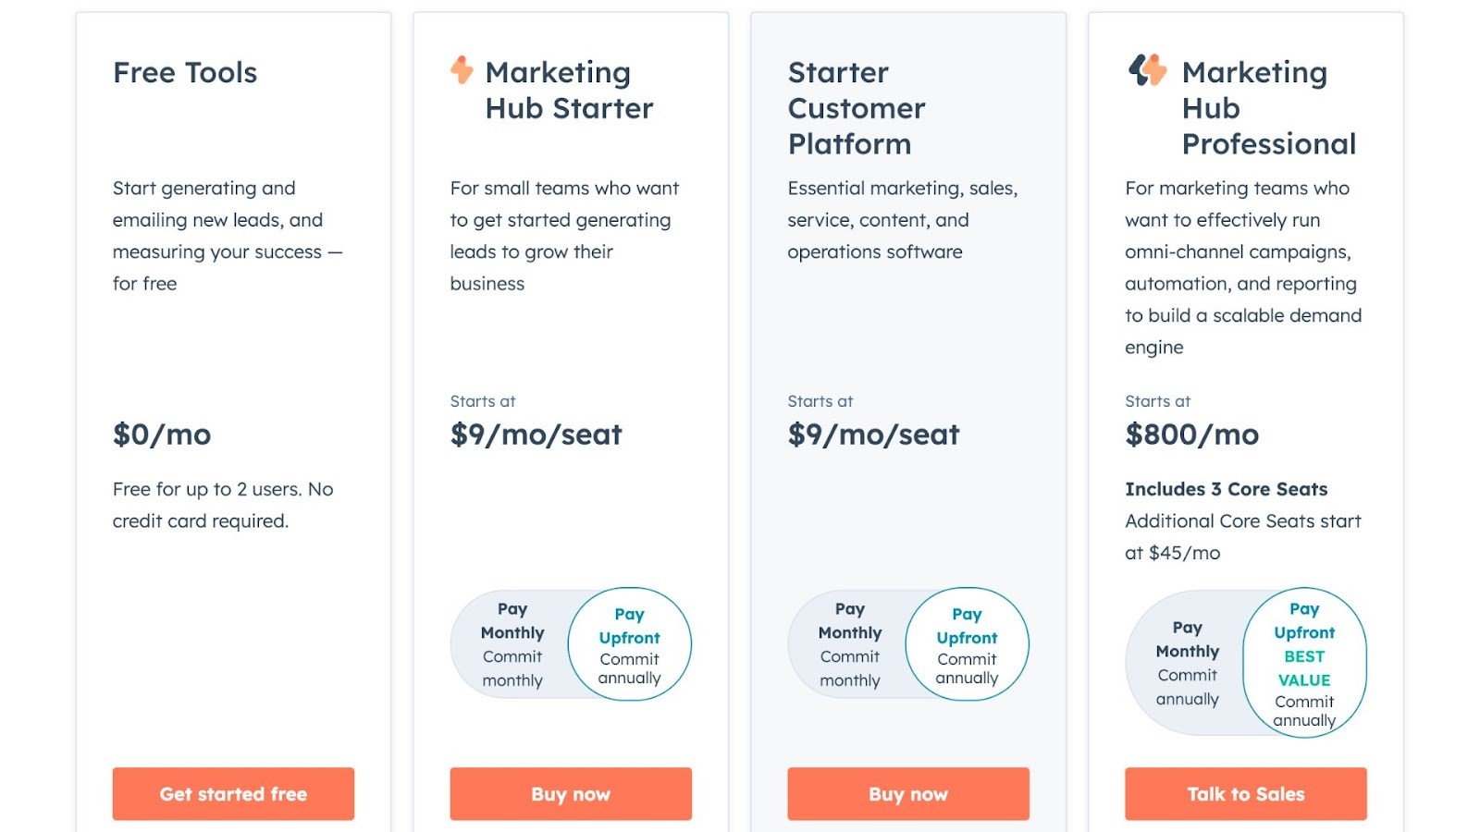Choose Pay Monthly for Marketing Hub Professional
This screenshot has height=832, width=1480.
pyautogui.click(x=1186, y=661)
